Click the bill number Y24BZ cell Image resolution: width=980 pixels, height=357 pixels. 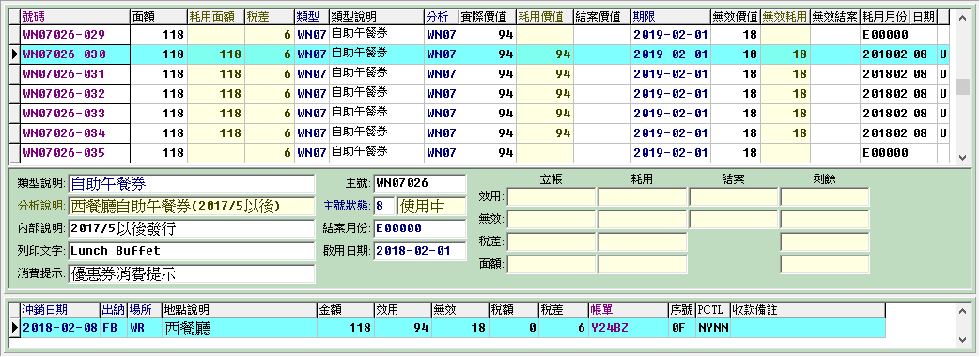(629, 328)
